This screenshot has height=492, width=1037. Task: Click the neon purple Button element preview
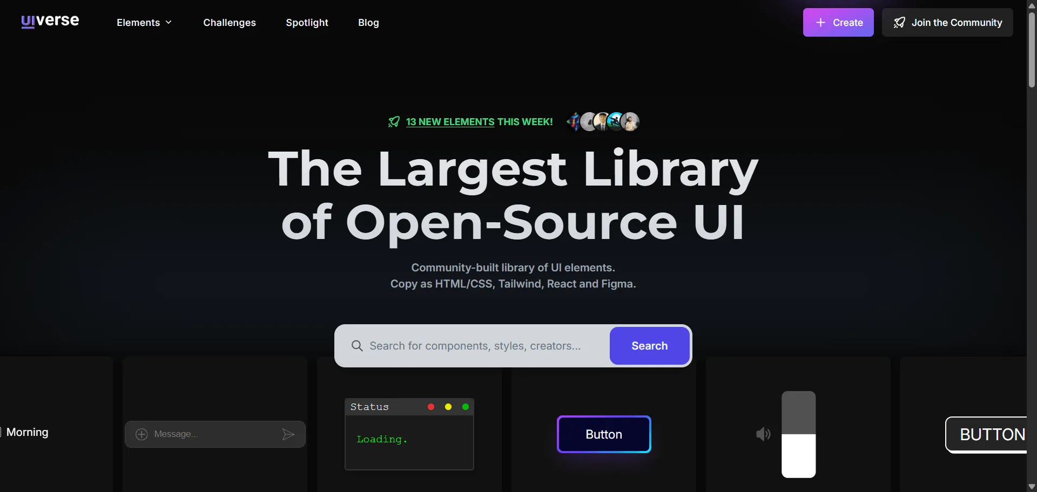pos(603,434)
